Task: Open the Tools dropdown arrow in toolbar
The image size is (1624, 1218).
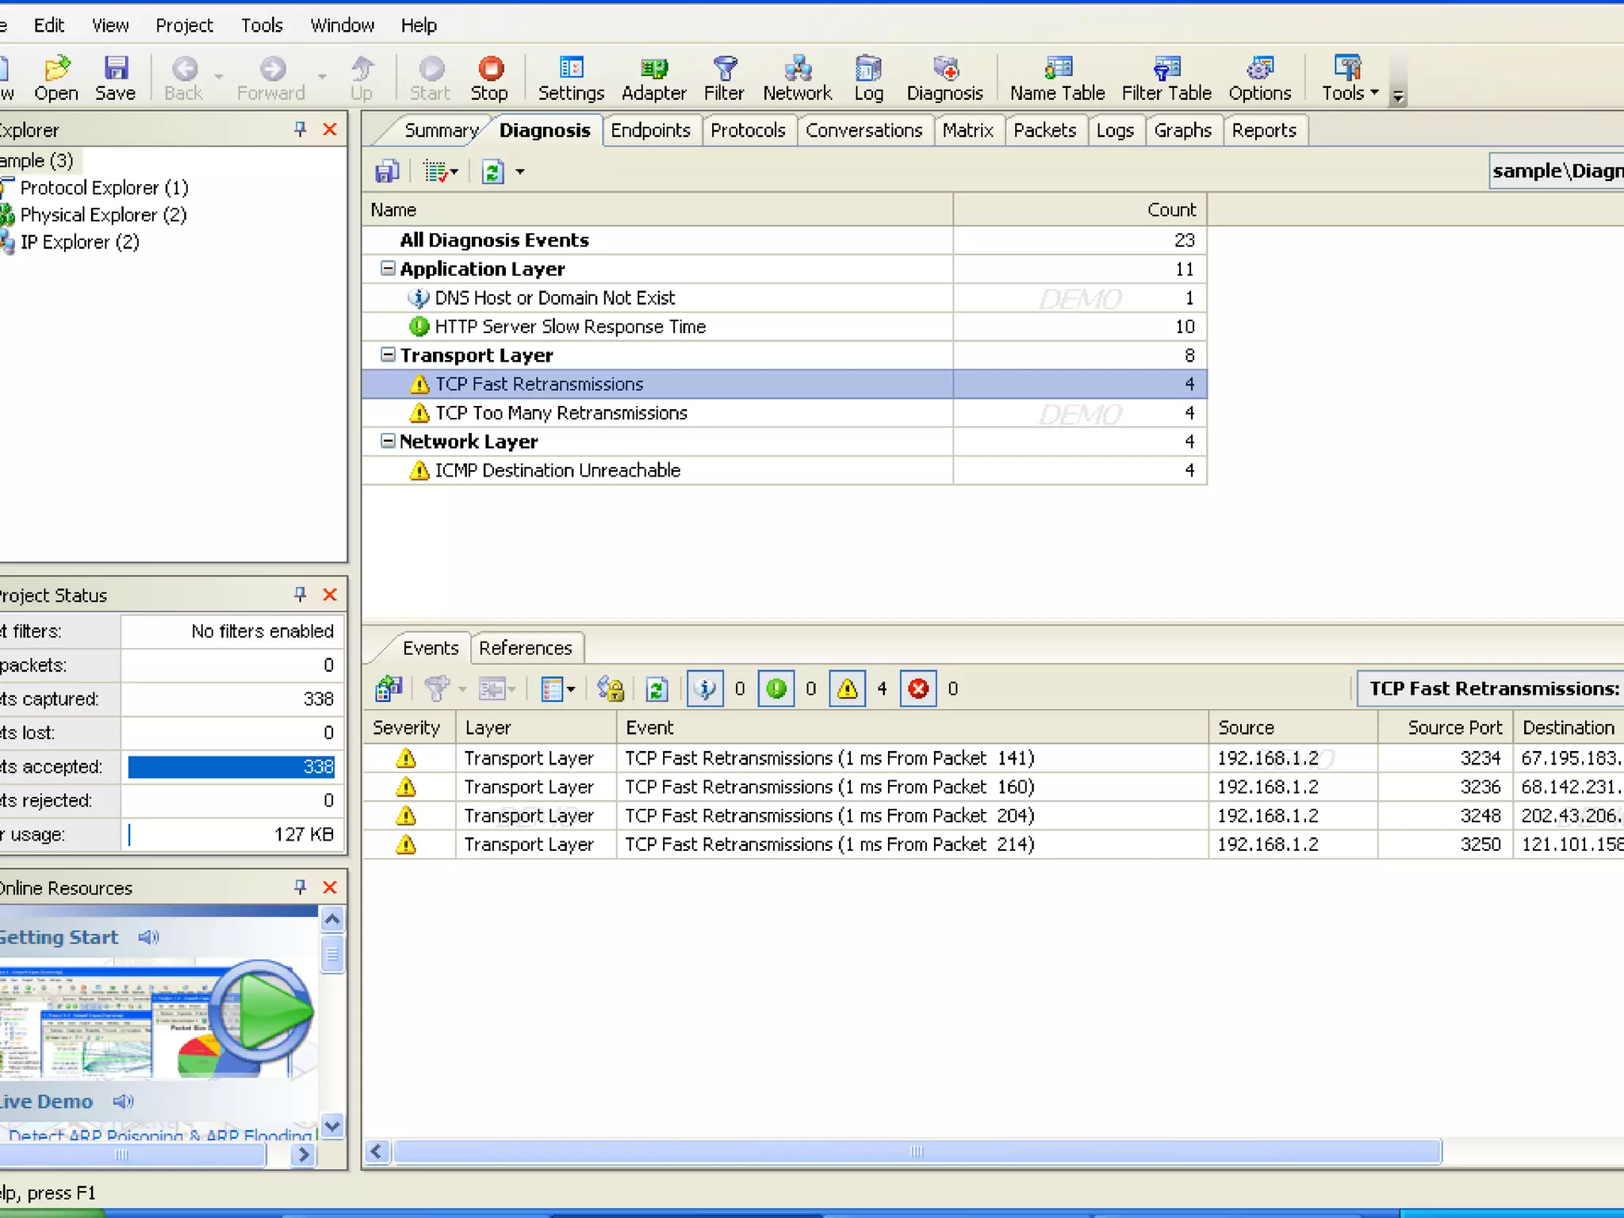Action: coord(1374,93)
